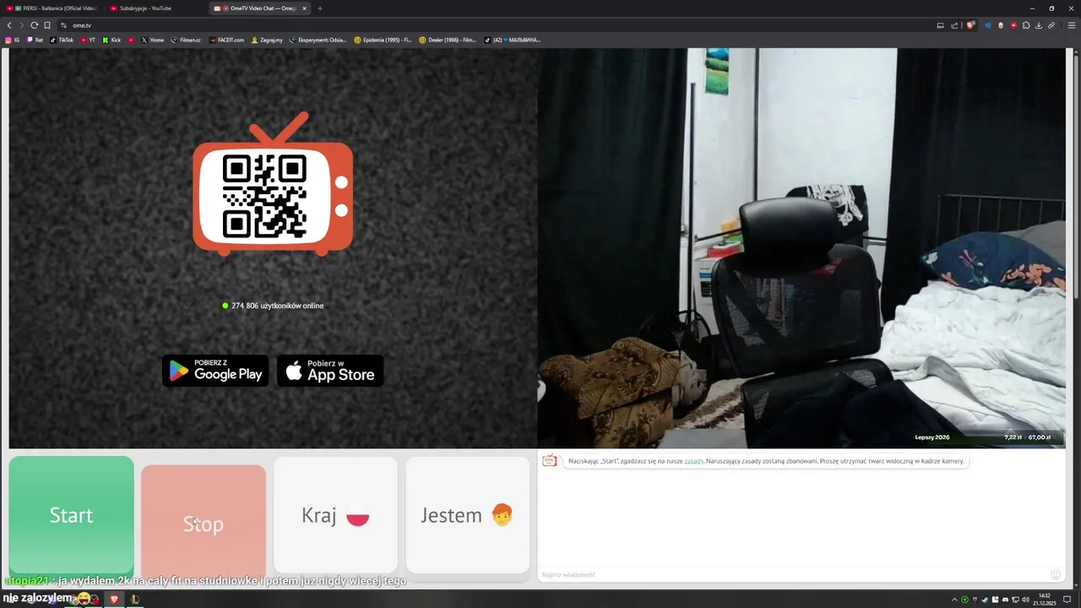Open the Rat bookmark
The height and width of the screenshot is (608, 1081).
click(x=35, y=40)
